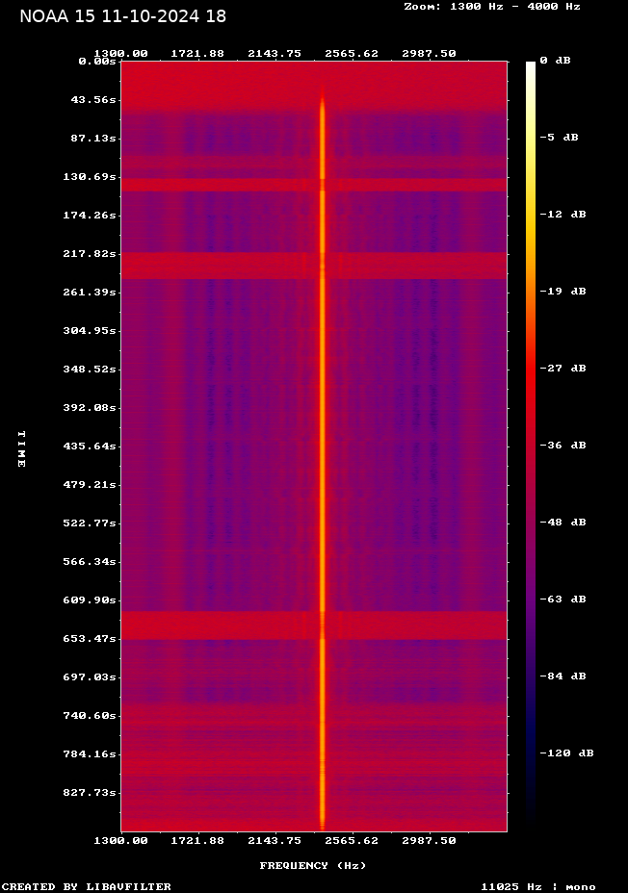Click the 0.00s time axis marker
The height and width of the screenshot is (893, 628).
tap(97, 61)
